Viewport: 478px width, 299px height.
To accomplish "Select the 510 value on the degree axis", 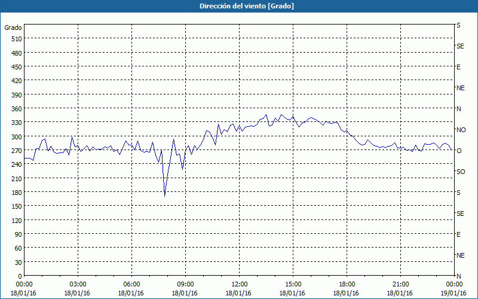I will pyautogui.click(x=17, y=39).
